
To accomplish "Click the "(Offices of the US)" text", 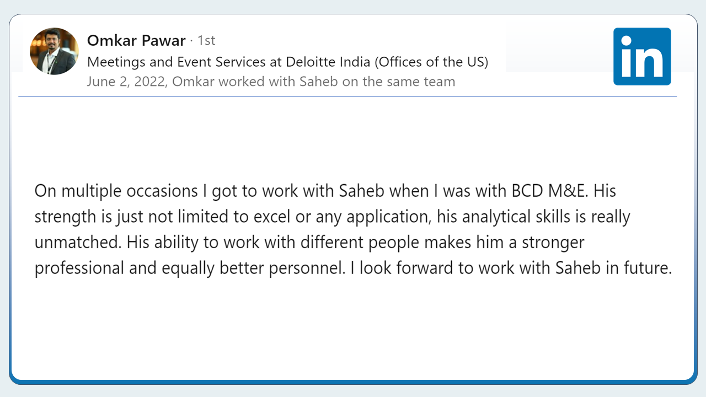I will (x=431, y=62).
